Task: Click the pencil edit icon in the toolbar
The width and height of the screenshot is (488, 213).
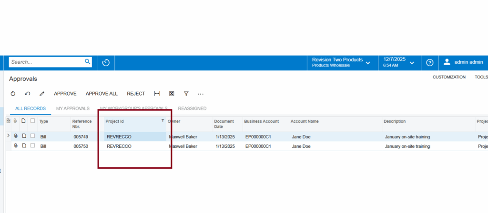Action: tap(42, 94)
